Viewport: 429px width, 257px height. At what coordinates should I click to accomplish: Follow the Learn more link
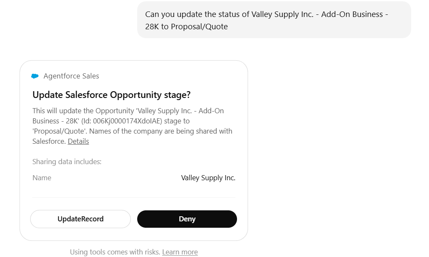tap(180, 252)
